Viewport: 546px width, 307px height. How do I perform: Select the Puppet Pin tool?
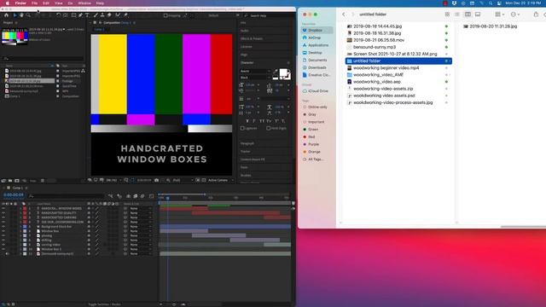pyautogui.click(x=125, y=15)
